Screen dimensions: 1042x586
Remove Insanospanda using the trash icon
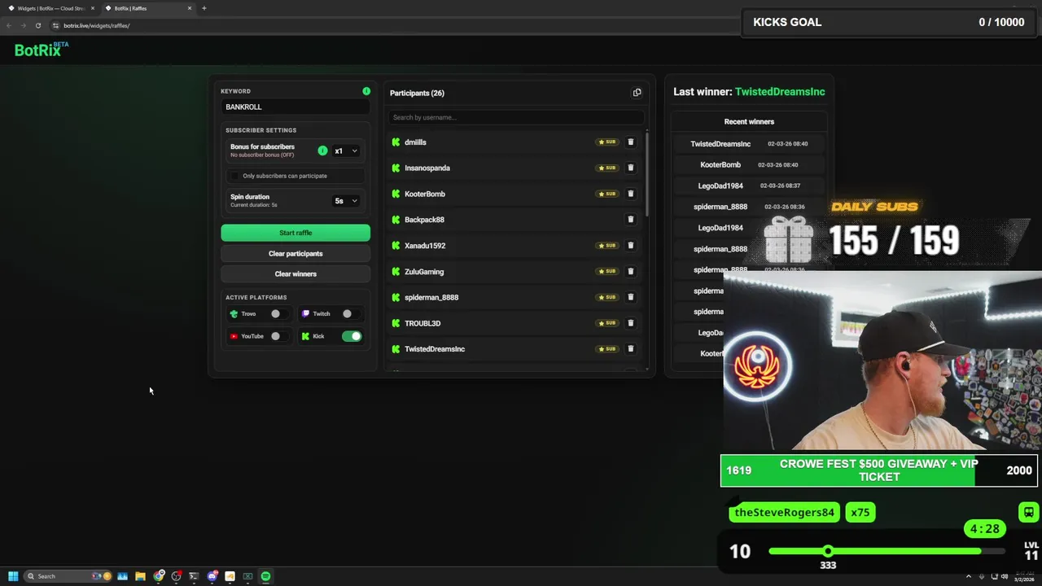630,168
